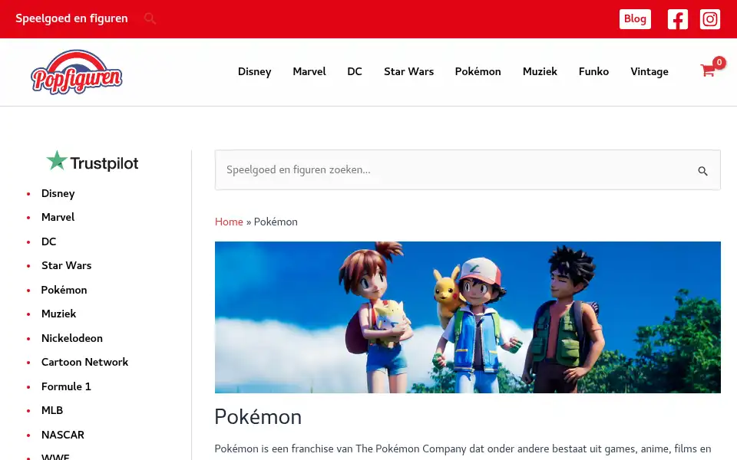Screen dimensions: 737x460
Task: Open the Instagram profile icon
Action: pos(709,19)
